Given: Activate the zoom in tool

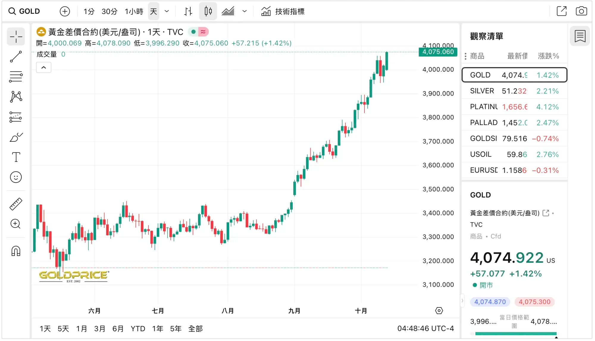Looking at the screenshot, I should point(16,224).
